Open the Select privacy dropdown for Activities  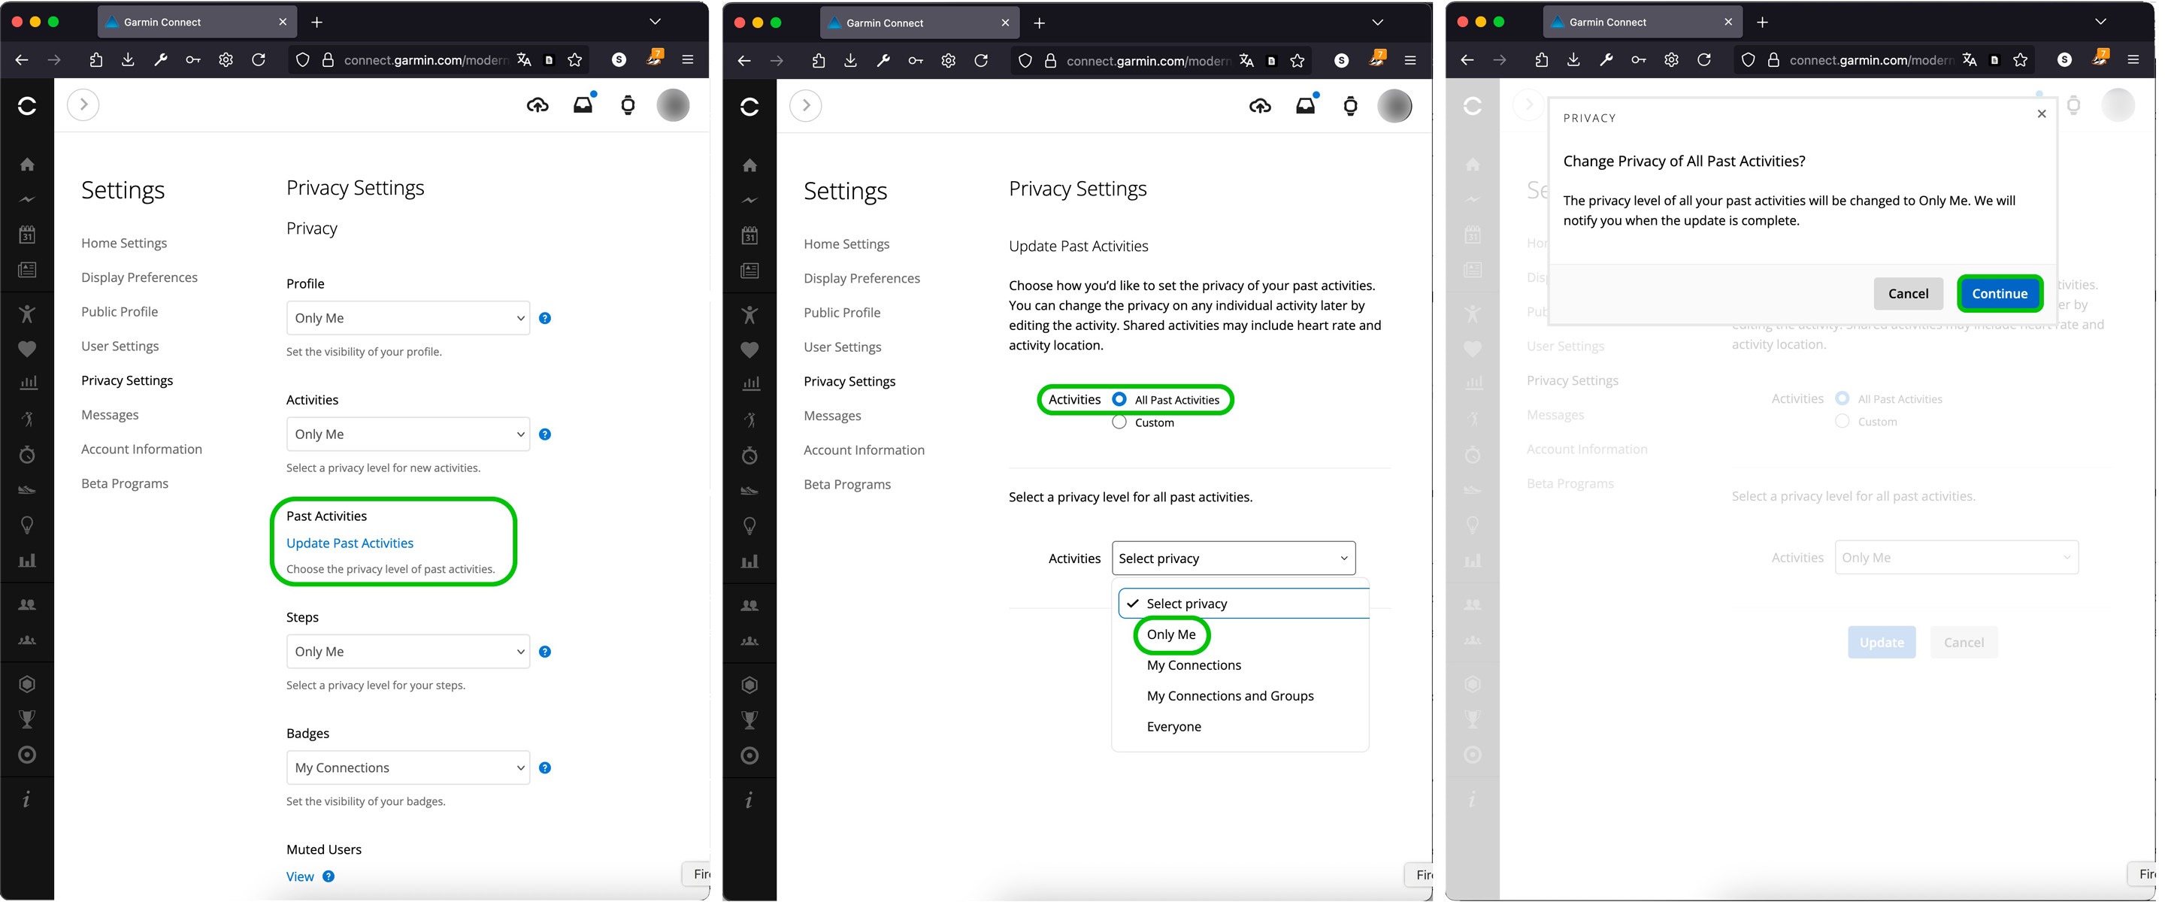coord(1232,557)
